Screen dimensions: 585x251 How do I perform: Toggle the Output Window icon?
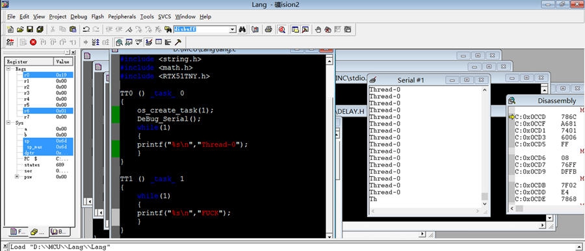click(x=305, y=29)
